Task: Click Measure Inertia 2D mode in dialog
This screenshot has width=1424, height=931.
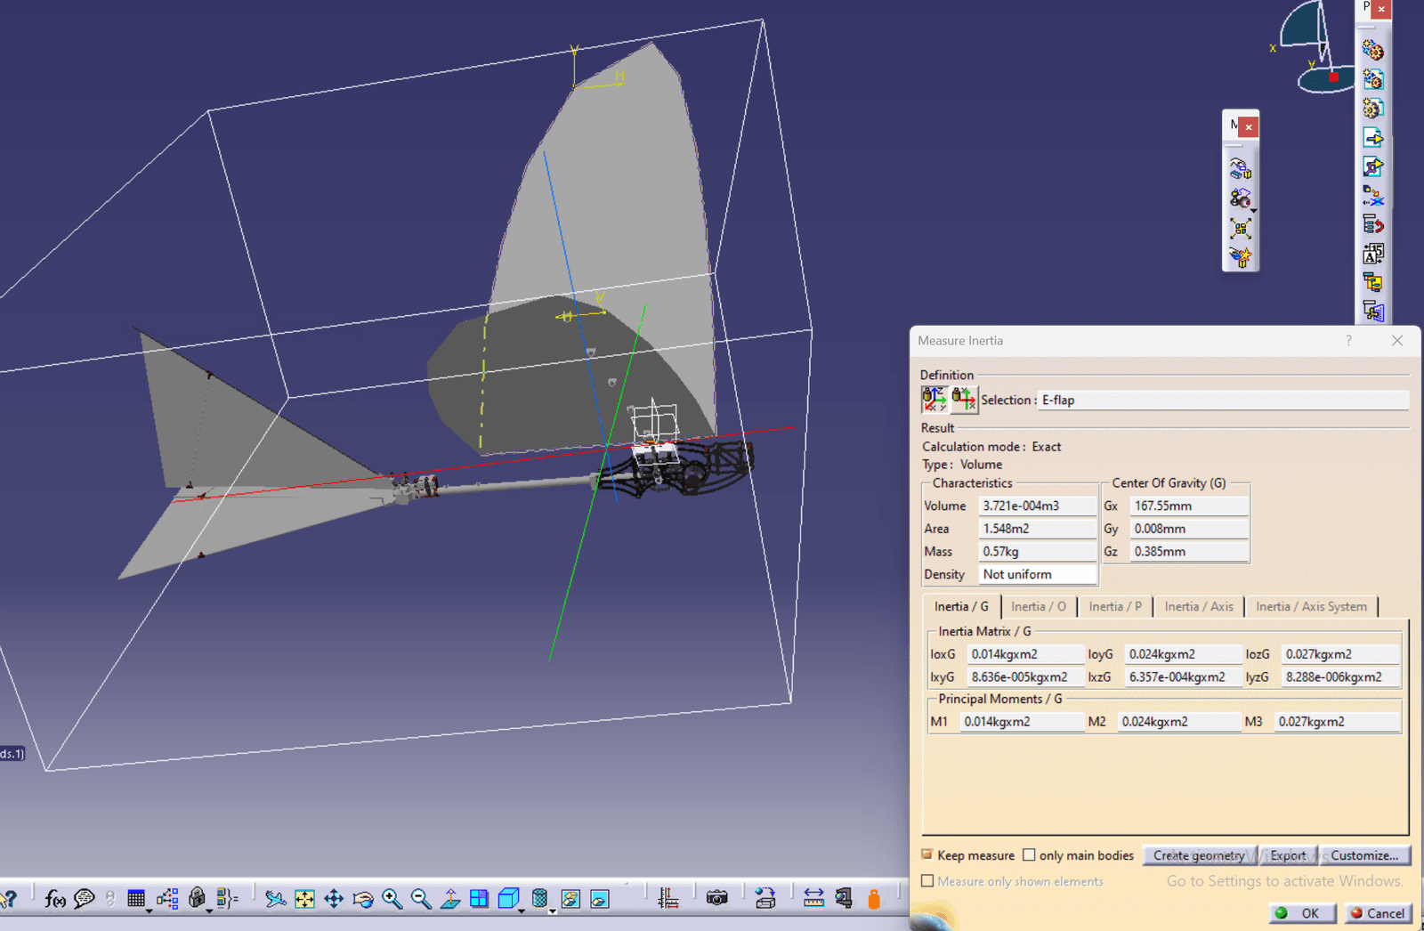Action: click(964, 400)
